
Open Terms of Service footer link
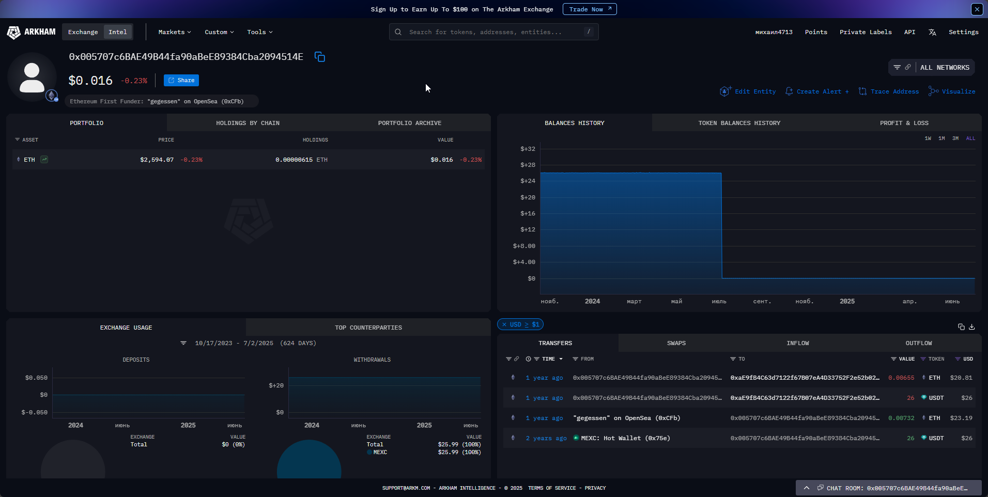(552, 488)
